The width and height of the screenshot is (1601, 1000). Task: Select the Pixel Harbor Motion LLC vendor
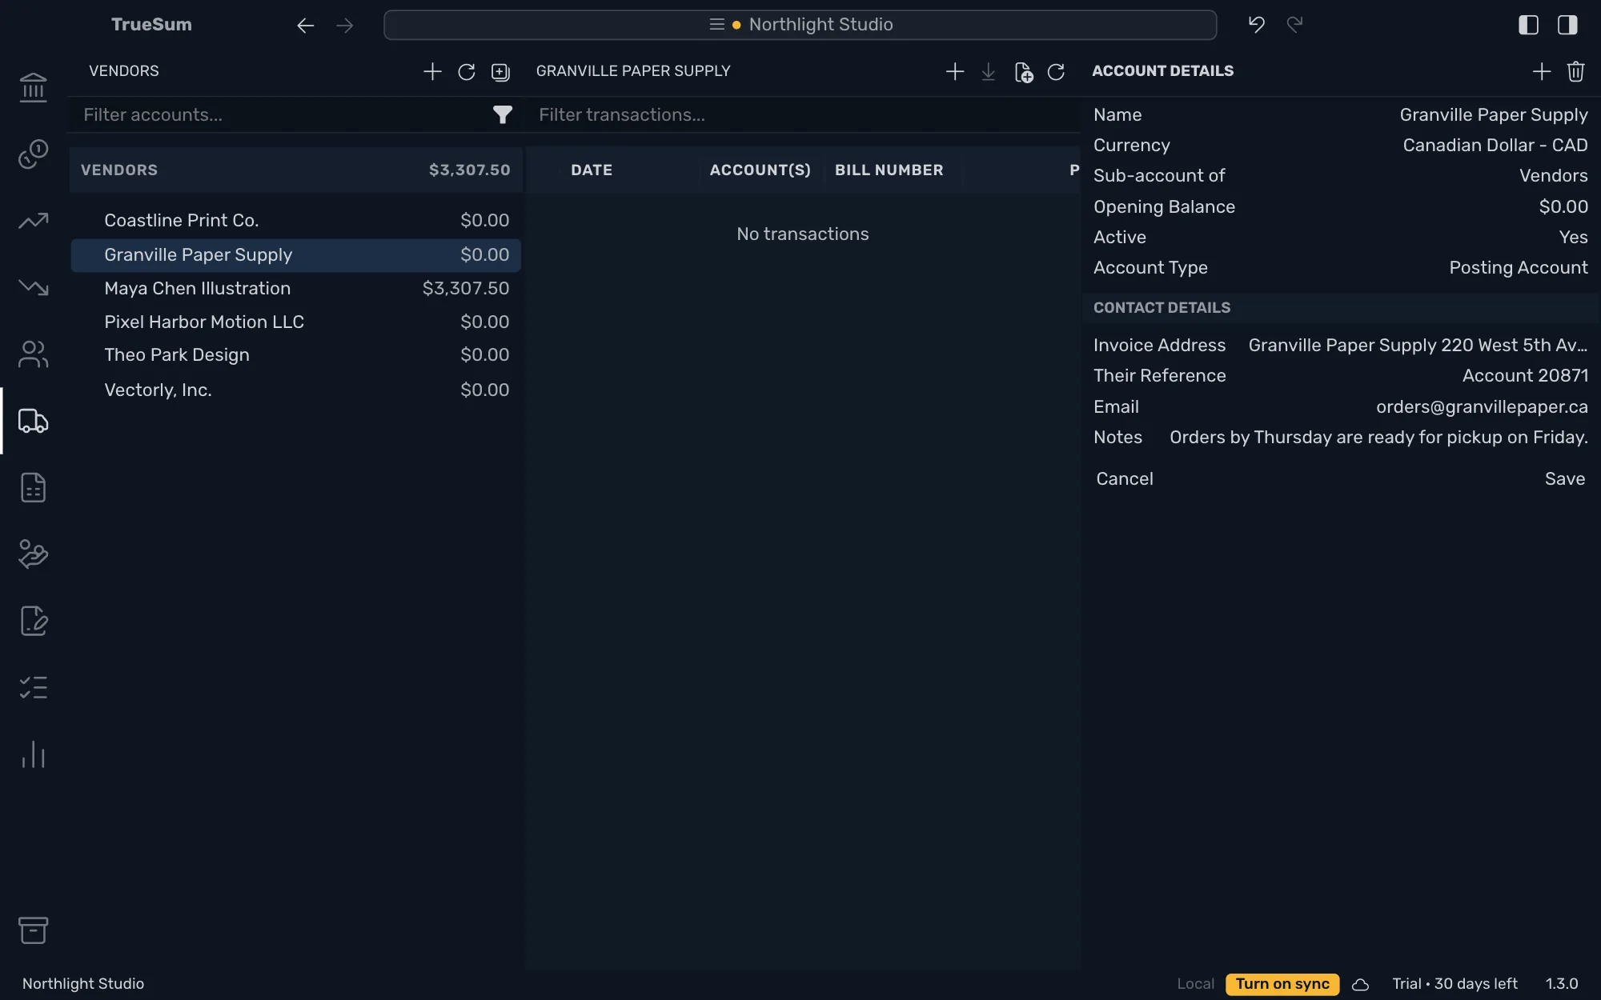coord(296,322)
